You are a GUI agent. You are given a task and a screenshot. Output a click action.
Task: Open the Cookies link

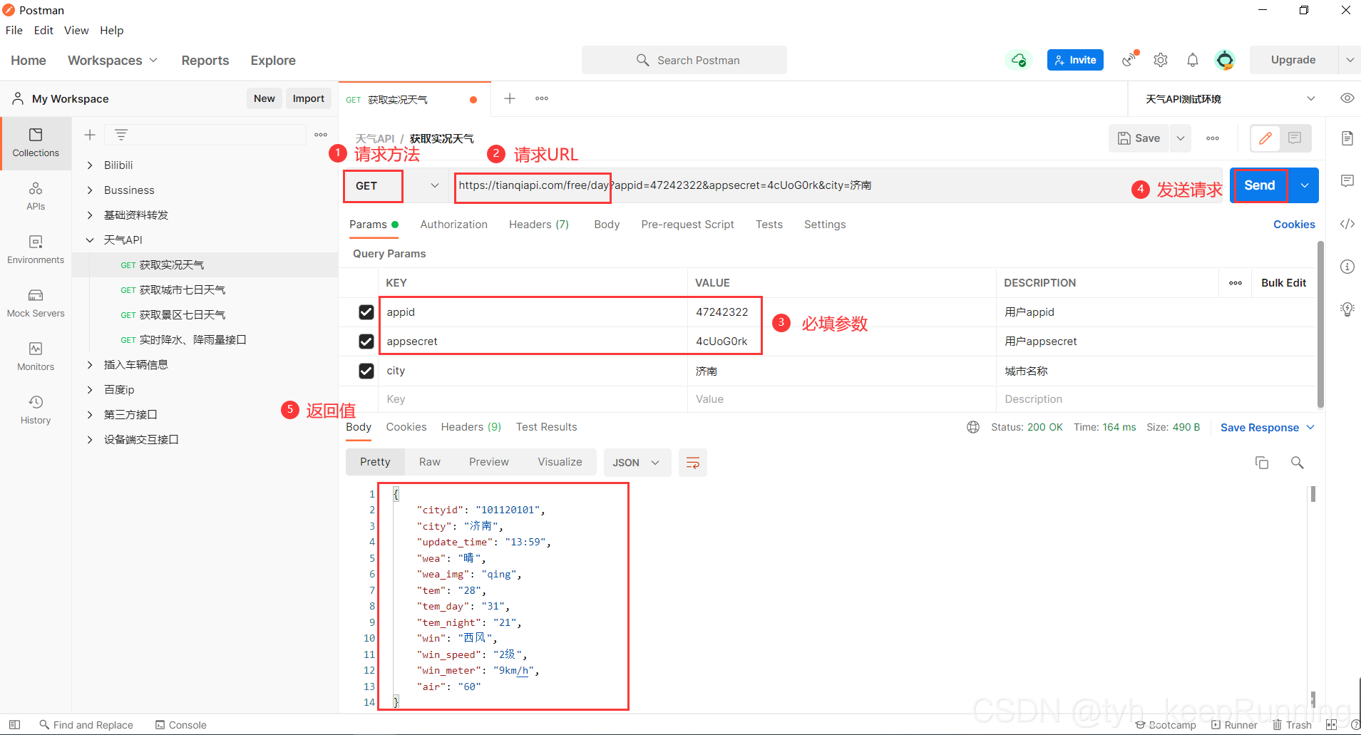(1294, 225)
